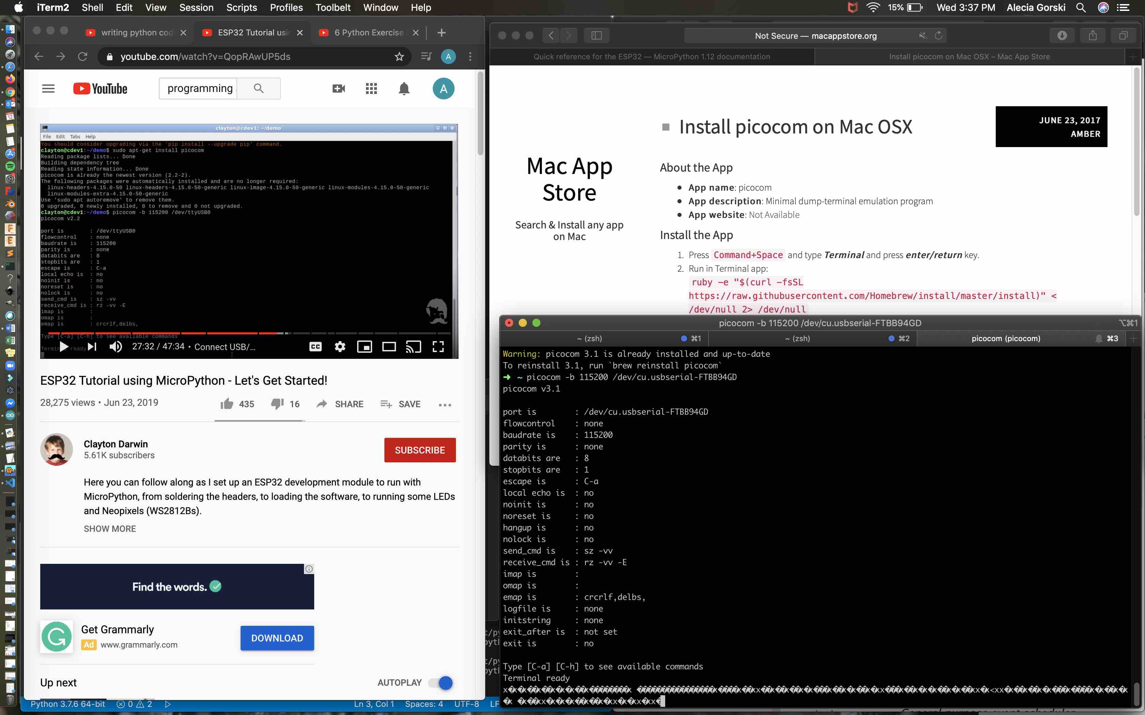
Task: Expand description with SHOW MORE
Action: (110, 529)
